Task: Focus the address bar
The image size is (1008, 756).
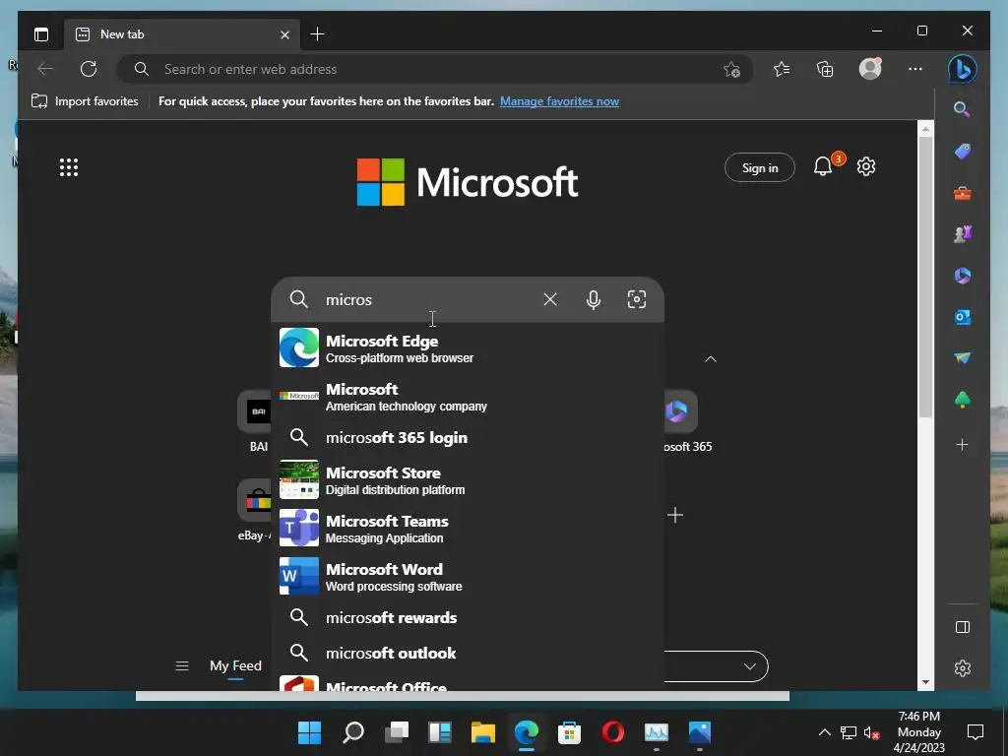Action: 434,70
